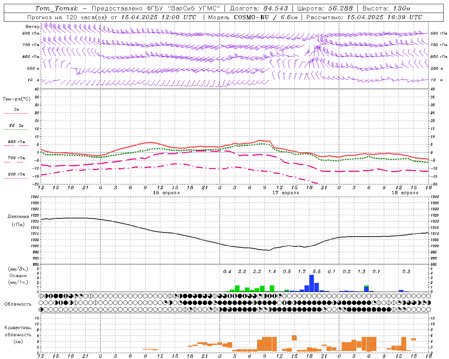Select the Модель COSMO-RU / 6.6км text
Screen dimensions: 449x359
coord(253,17)
